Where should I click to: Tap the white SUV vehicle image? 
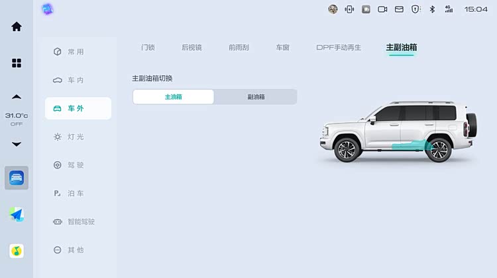point(396,131)
